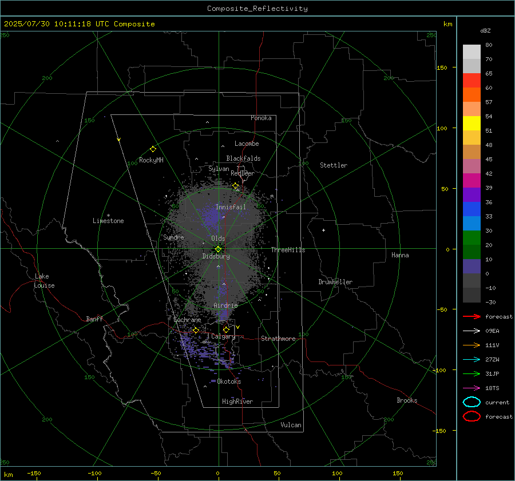Click the red forecast arrow in legend
Screen dimensions: 515x481
click(x=472, y=316)
